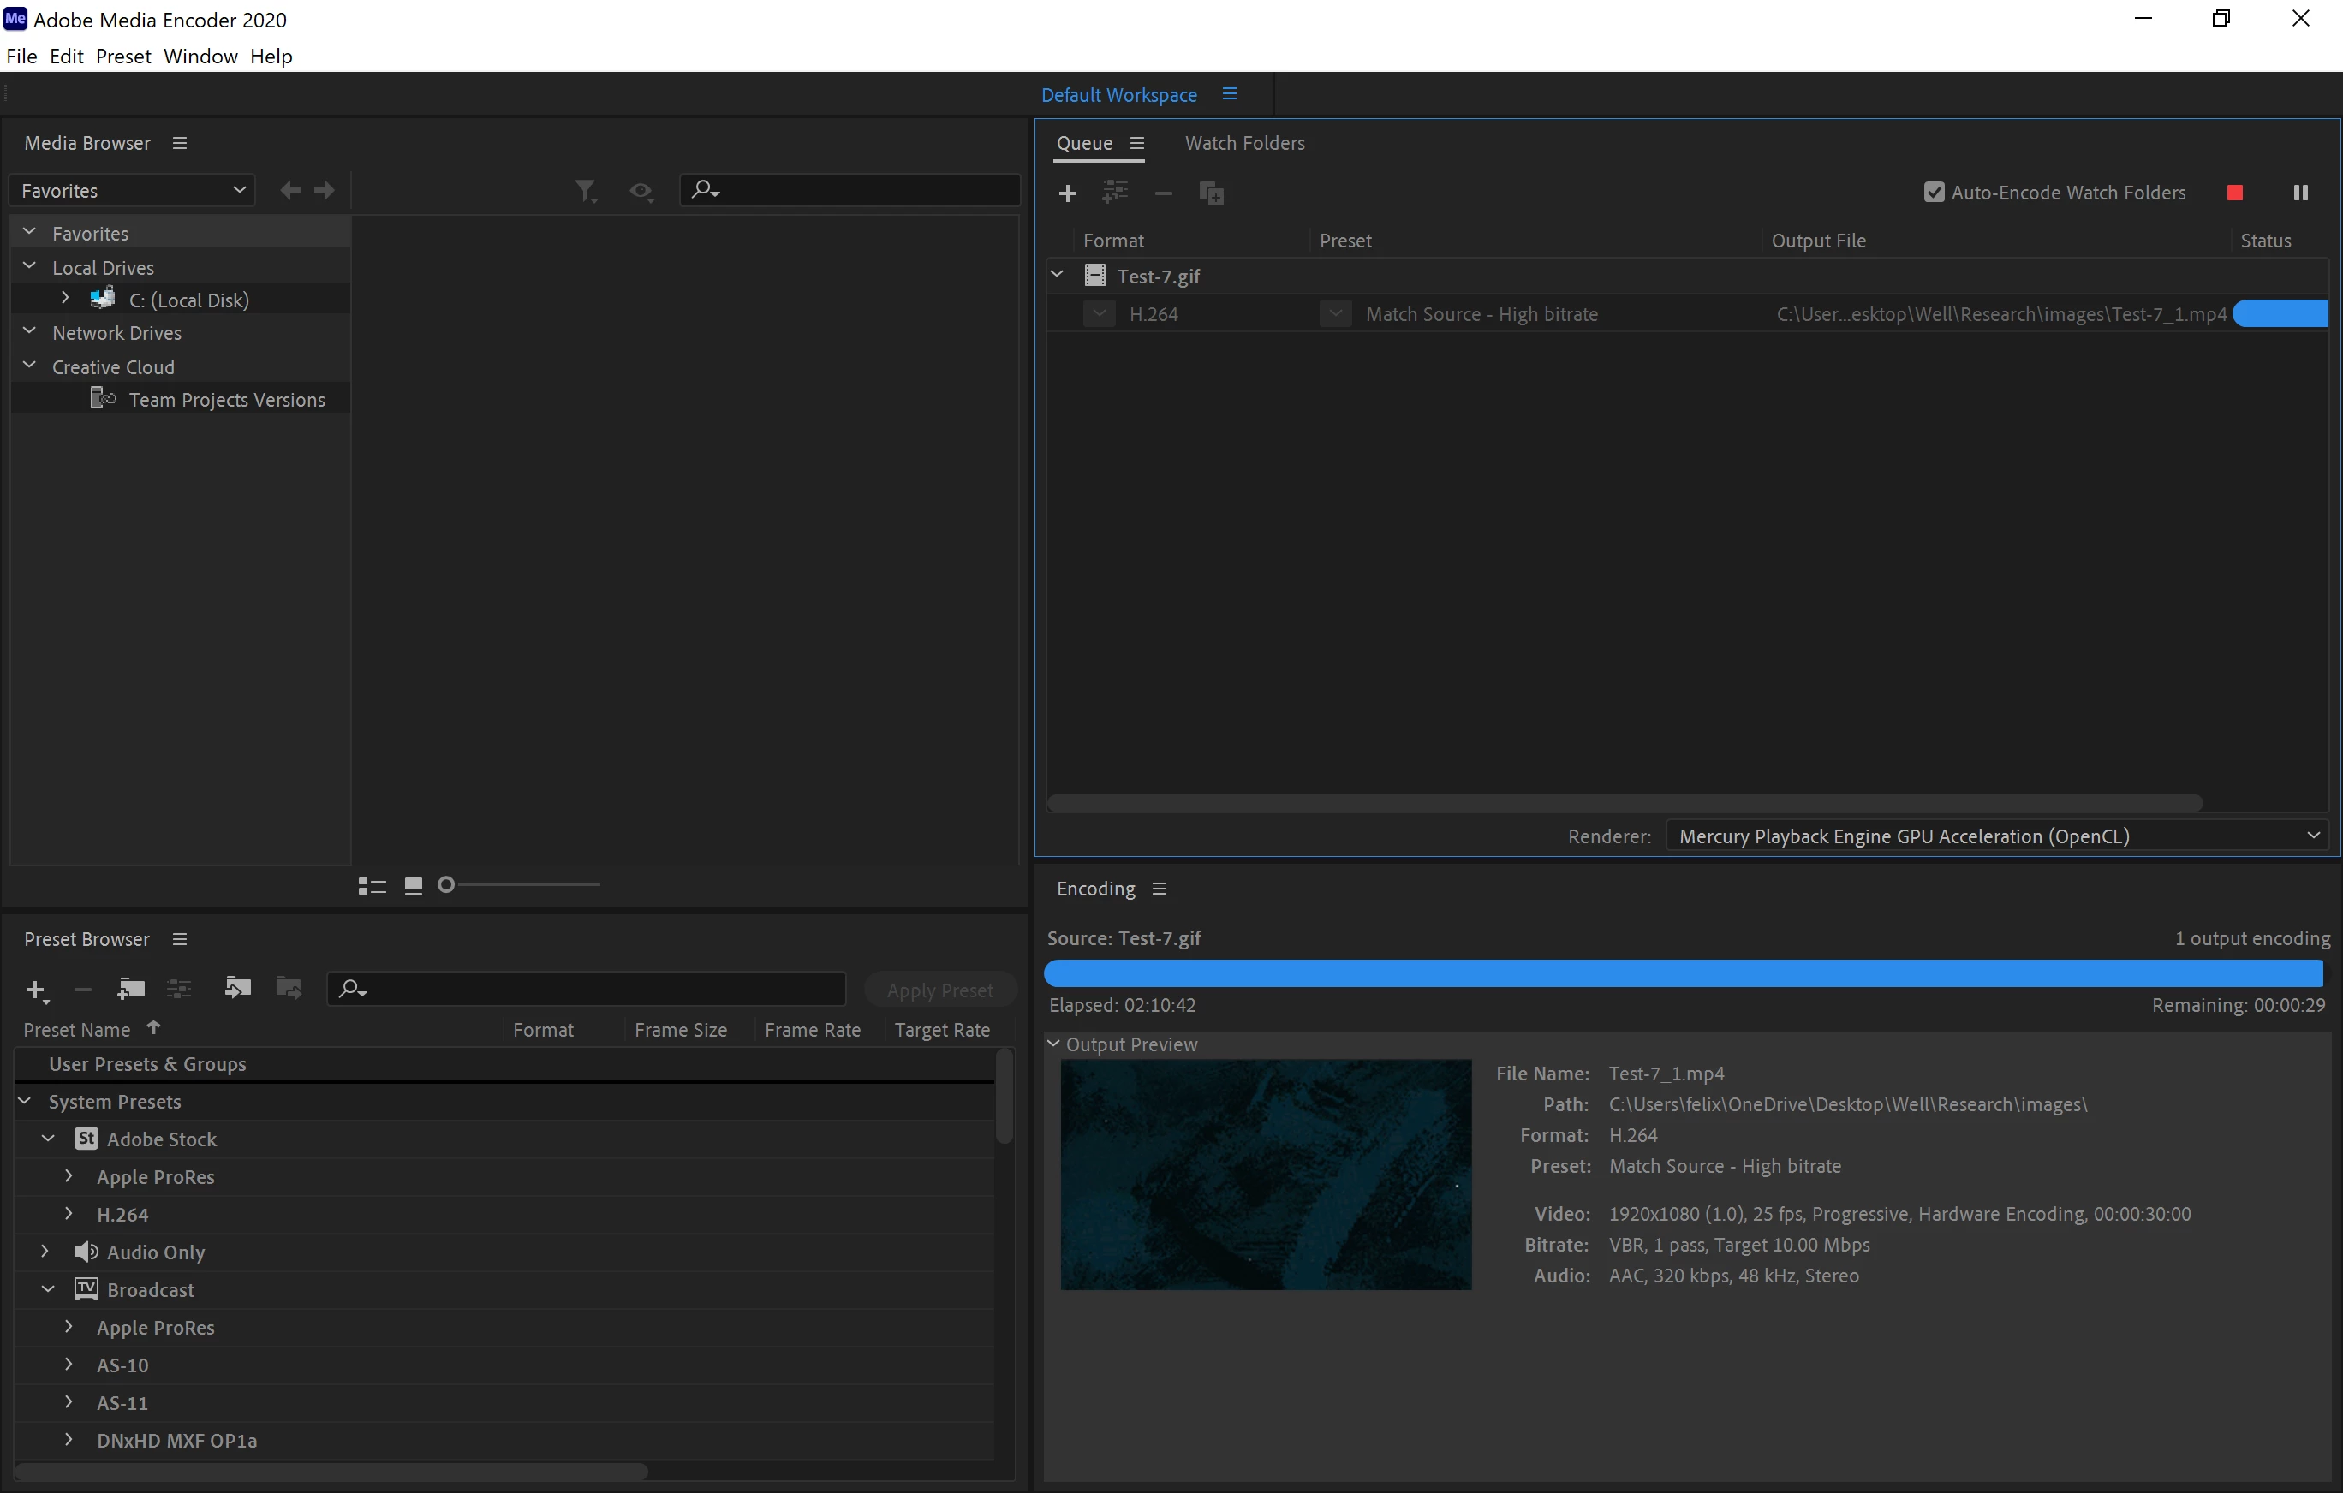Click the red Stop Queue button
This screenshot has height=1493, width=2343.
click(x=2234, y=193)
